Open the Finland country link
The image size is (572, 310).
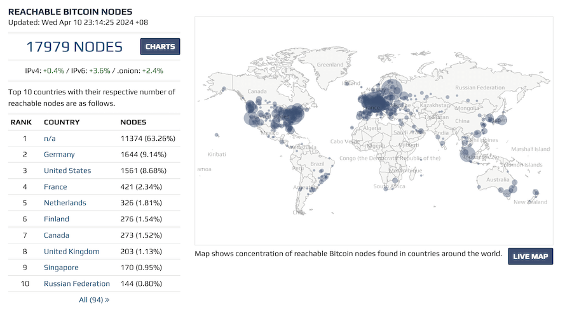point(57,219)
